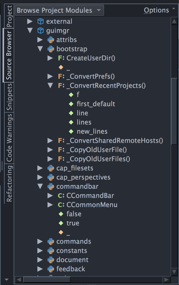
Task: Switch to the Snippets tab
Action: pos(9,97)
